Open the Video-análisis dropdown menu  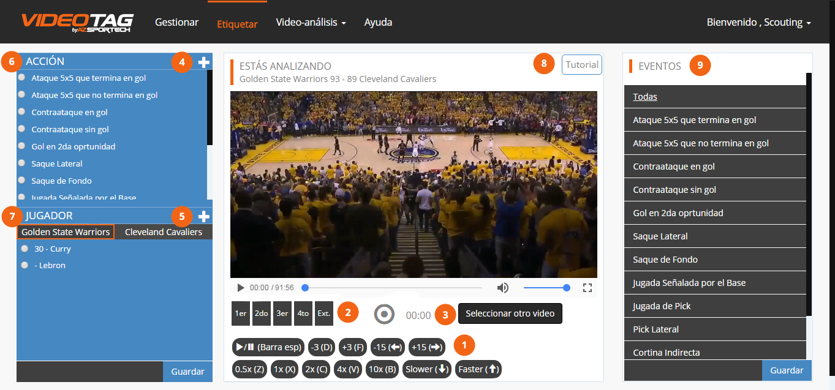[x=311, y=23]
